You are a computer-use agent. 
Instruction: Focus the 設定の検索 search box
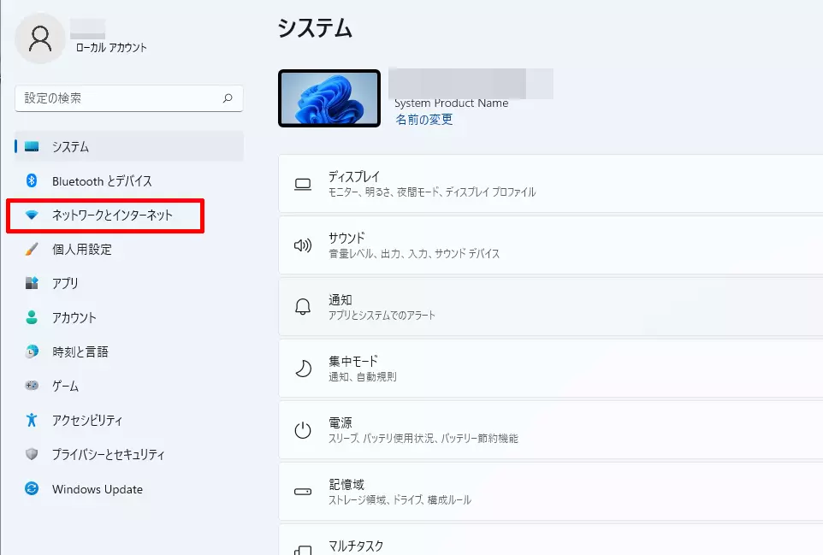[129, 98]
